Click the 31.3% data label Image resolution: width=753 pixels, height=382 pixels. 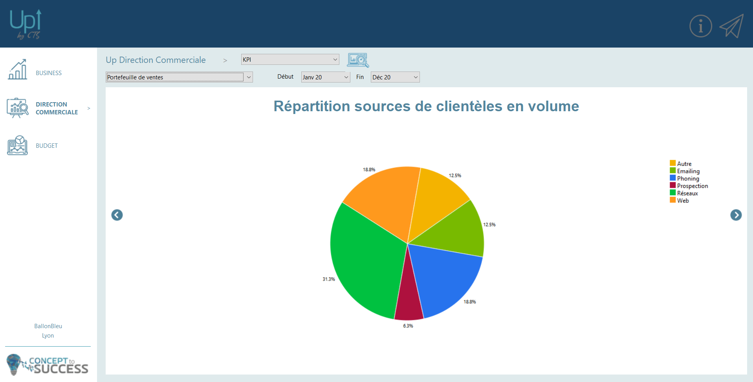[329, 279]
